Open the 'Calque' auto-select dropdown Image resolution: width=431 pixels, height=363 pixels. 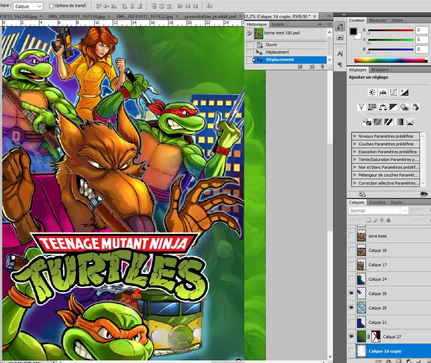tap(28, 6)
